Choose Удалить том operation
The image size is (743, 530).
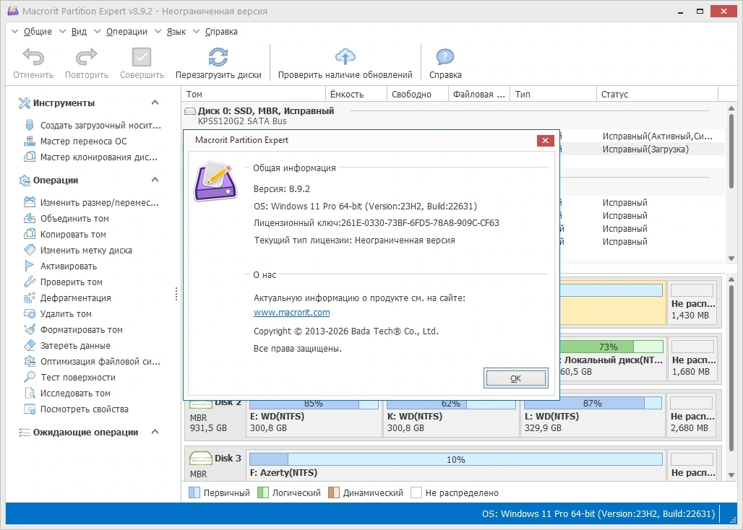tap(59, 314)
